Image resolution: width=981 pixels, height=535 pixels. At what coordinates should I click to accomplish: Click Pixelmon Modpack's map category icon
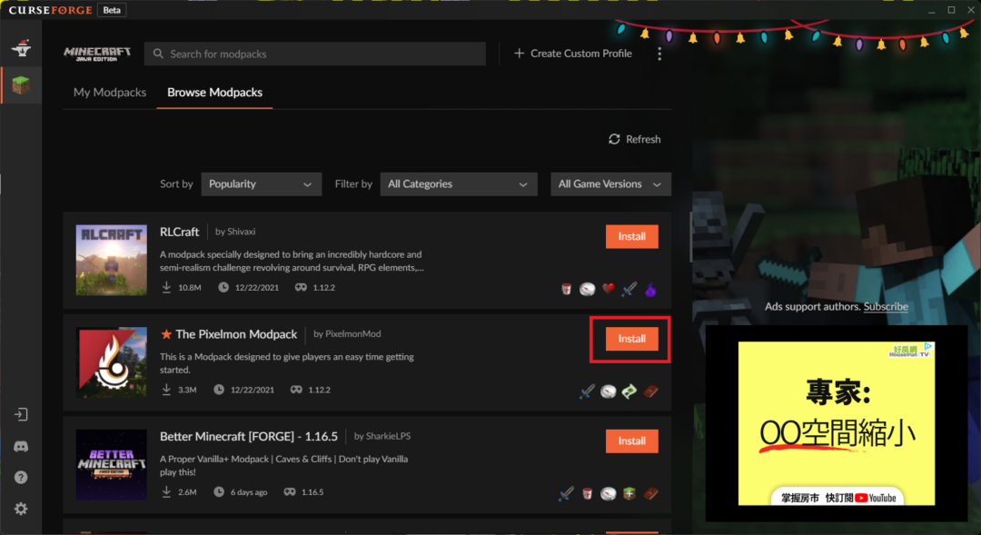click(x=629, y=391)
